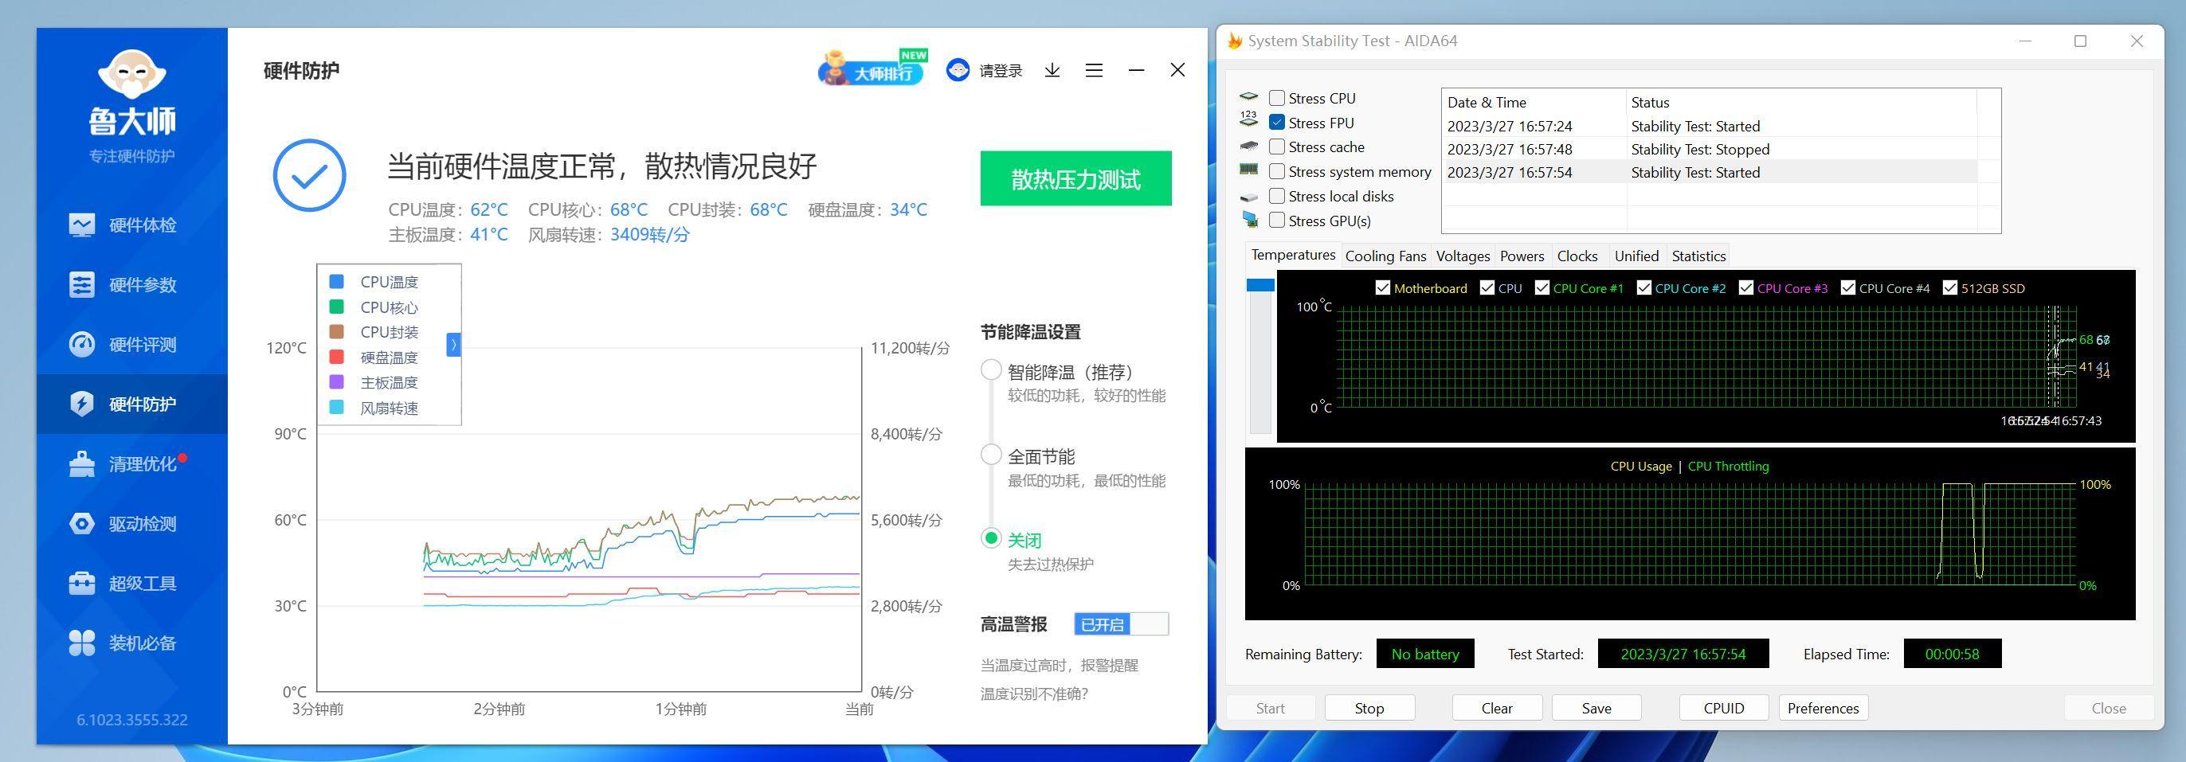Open 硬件评测 in Ludashi sidebar
Viewport: 2186px width, 762px height.
coord(123,345)
